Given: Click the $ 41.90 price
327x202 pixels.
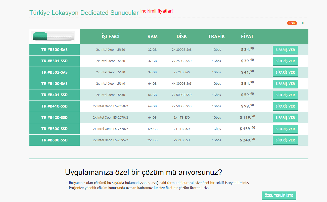Looking at the screenshot, I should tap(247, 72).
